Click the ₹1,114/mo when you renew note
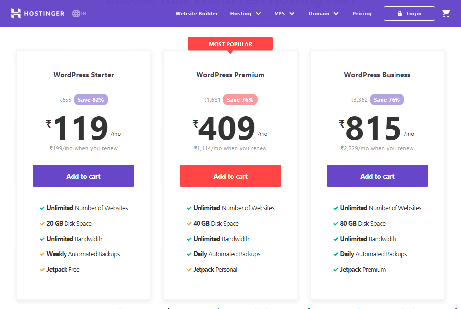The width and height of the screenshot is (461, 309). click(230, 148)
